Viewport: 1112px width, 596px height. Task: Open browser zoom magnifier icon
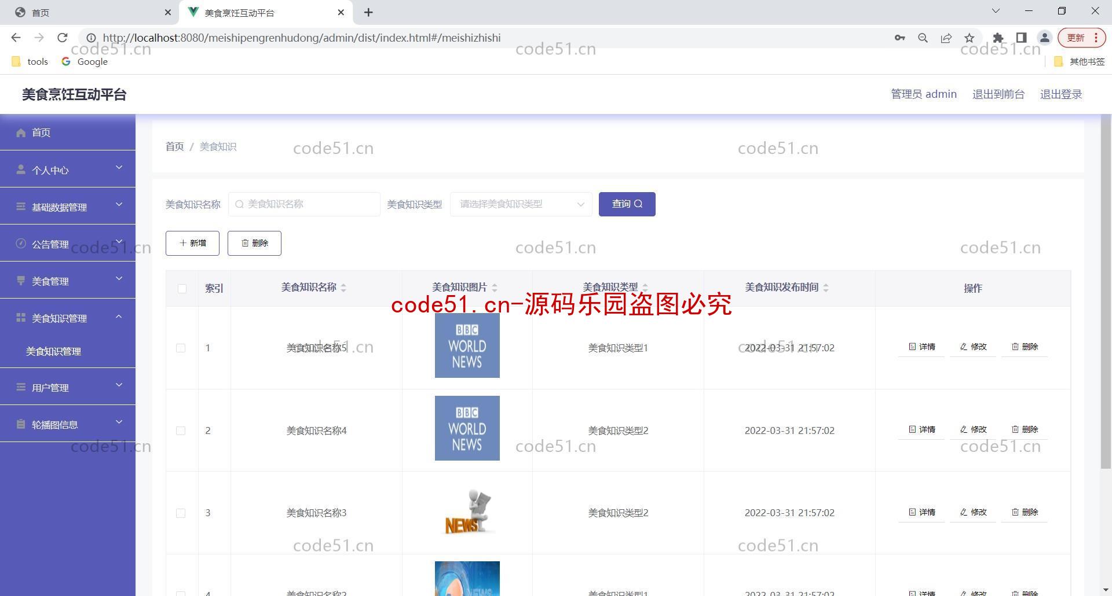point(923,38)
